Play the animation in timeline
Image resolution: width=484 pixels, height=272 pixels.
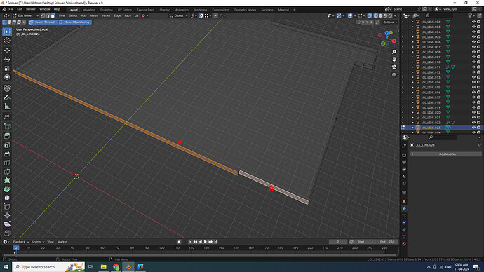(206, 242)
